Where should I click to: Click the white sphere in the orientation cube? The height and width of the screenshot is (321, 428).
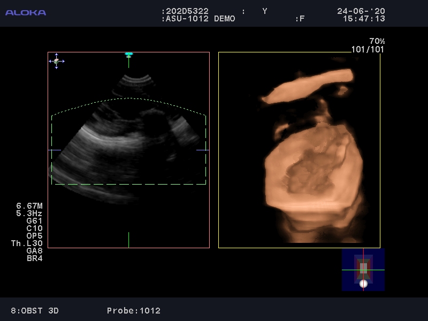[x=363, y=284]
